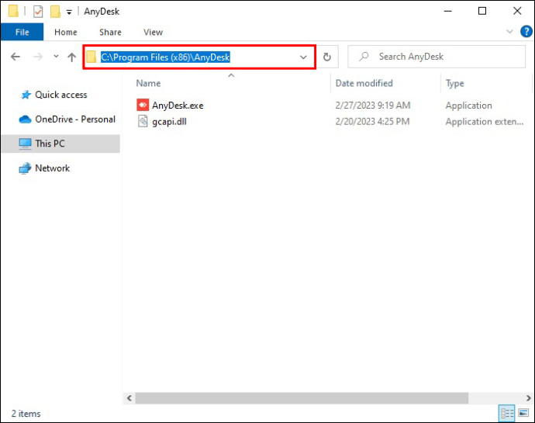Click the Forward navigation arrow
This screenshot has width=535, height=423.
(x=38, y=57)
